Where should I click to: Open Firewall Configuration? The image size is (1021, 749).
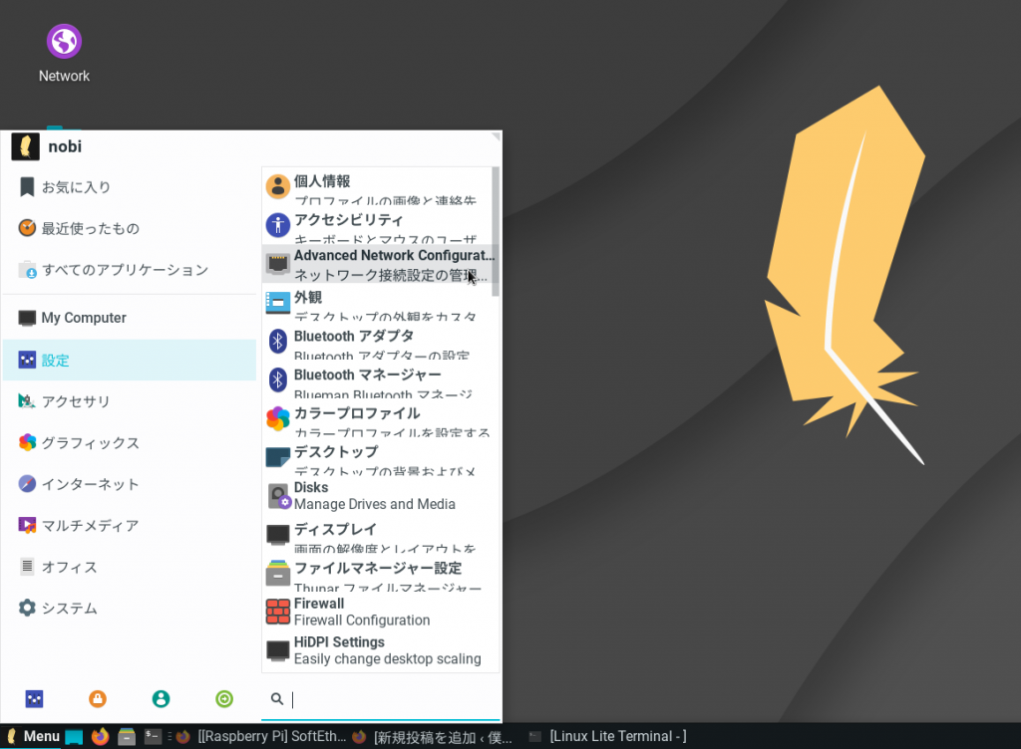click(x=377, y=613)
